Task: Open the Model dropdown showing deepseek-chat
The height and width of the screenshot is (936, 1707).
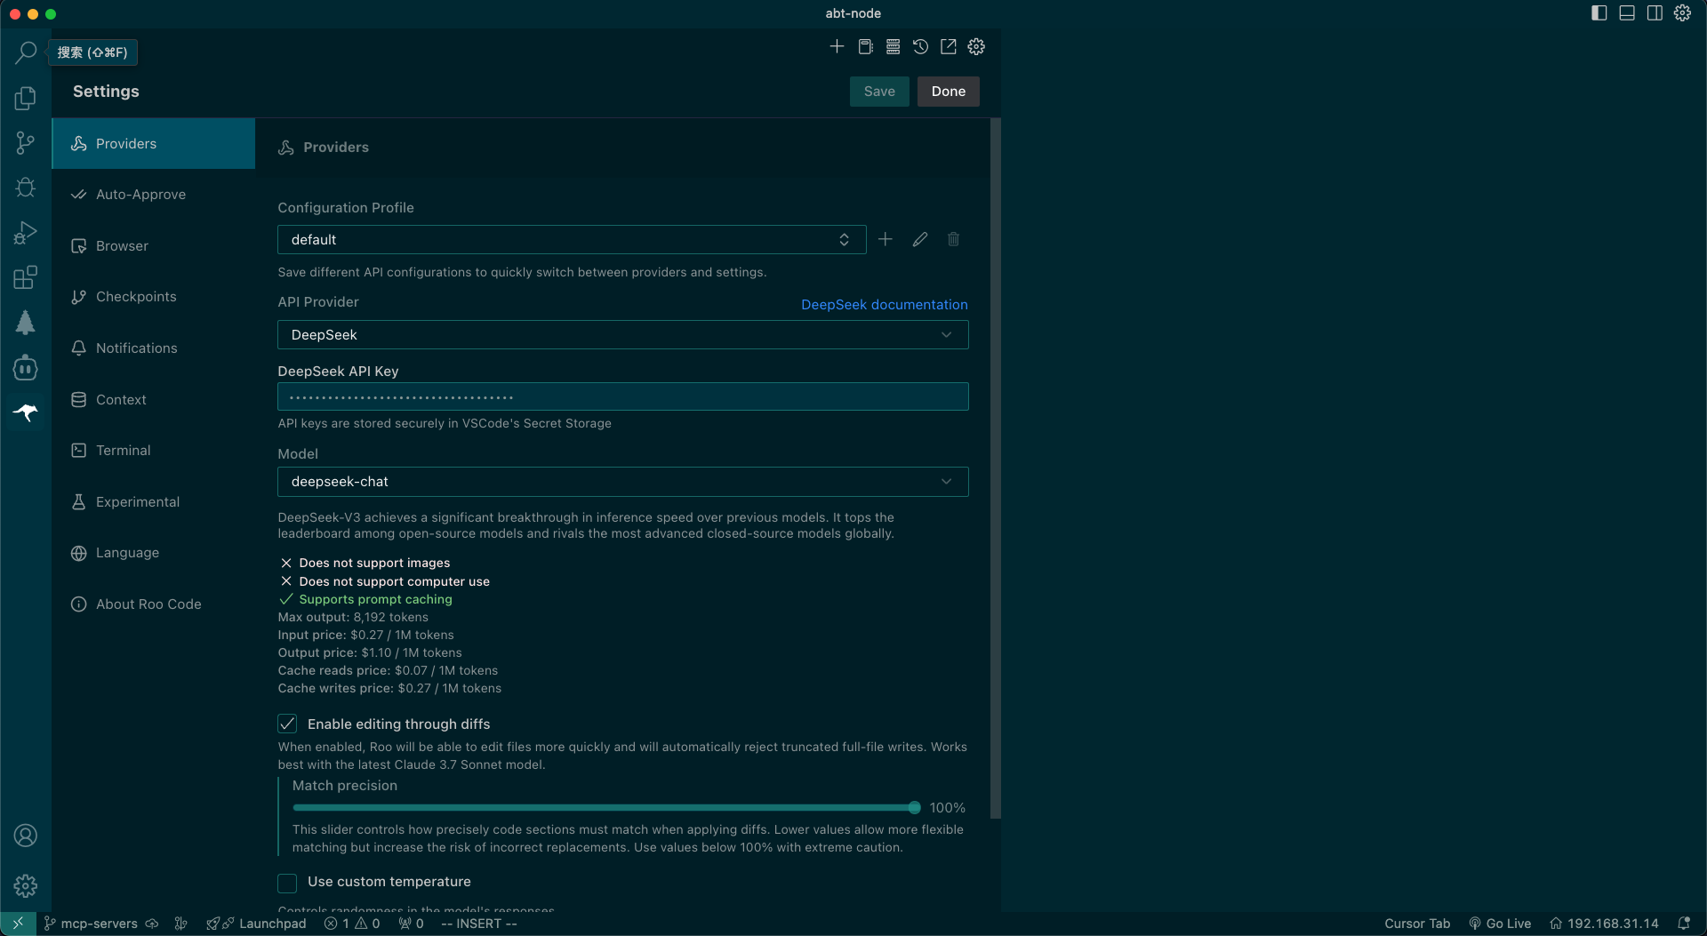Action: coord(622,482)
